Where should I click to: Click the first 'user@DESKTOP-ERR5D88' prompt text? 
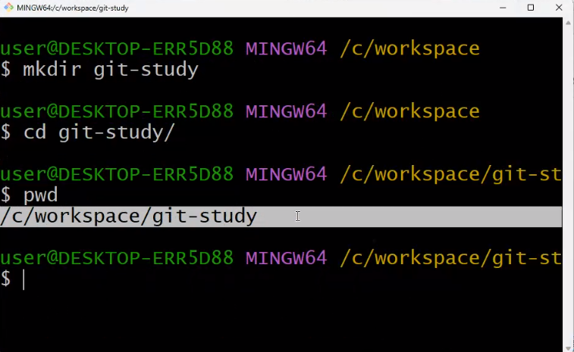pos(117,48)
